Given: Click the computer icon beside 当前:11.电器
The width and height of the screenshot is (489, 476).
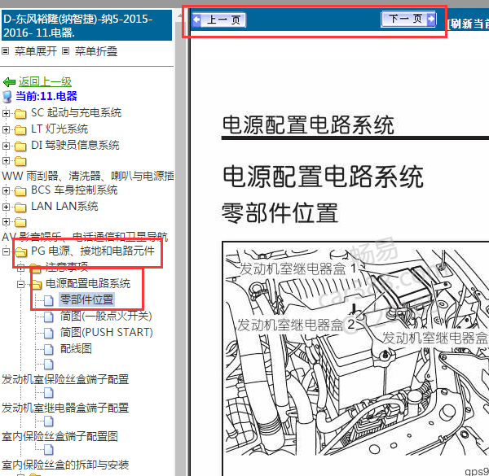Looking at the screenshot, I should (7, 97).
